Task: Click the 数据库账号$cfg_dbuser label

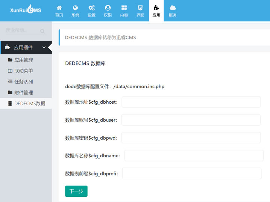Action: pos(91,120)
